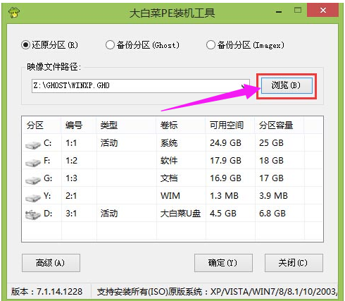Click 活动 type cell in C: row
345x301 pixels.
109,143
